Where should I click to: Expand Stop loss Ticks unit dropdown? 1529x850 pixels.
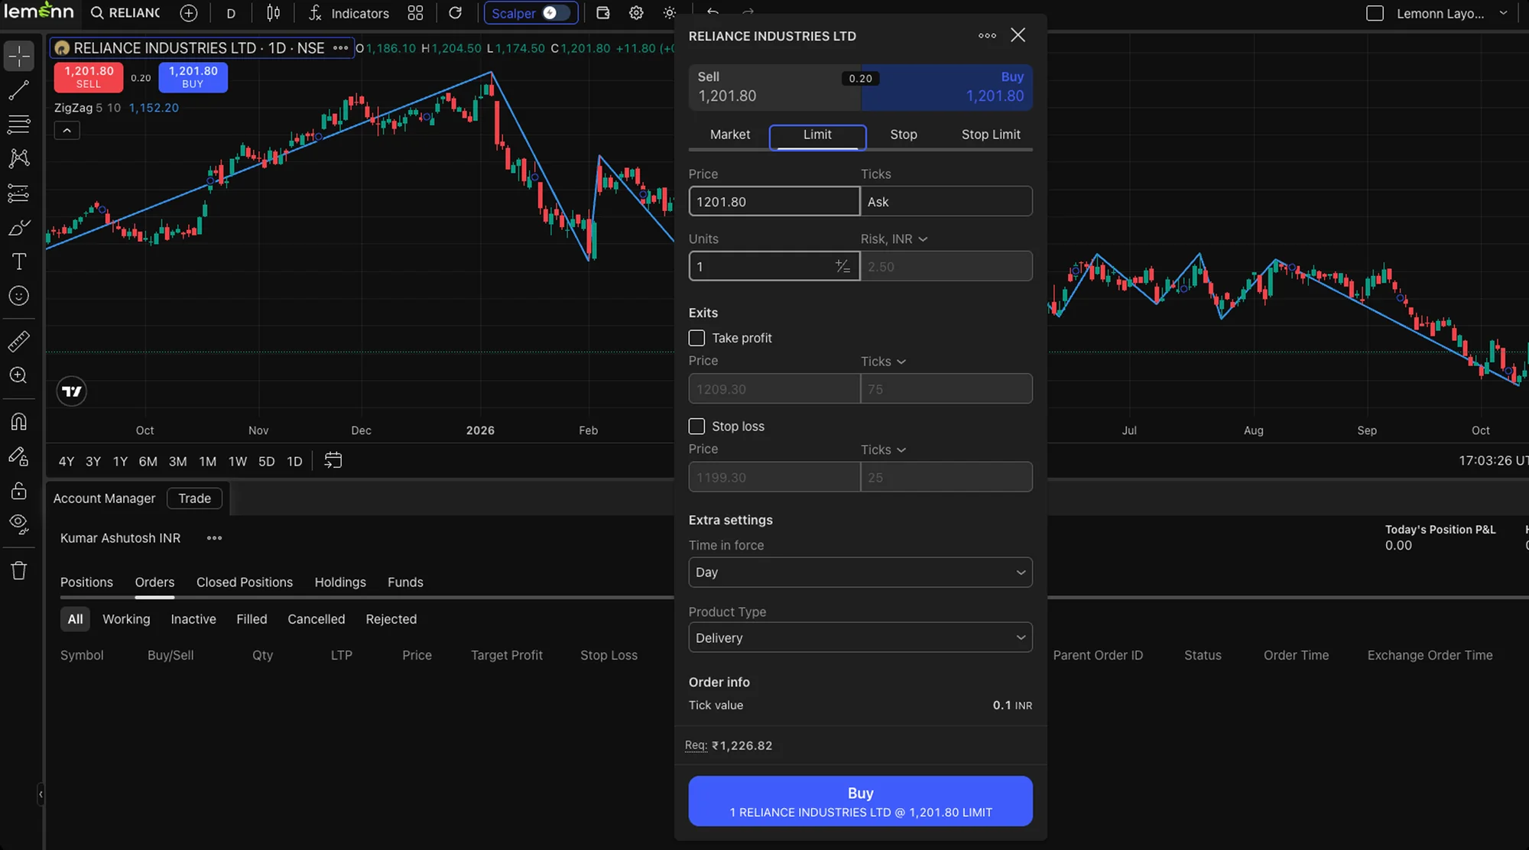[x=883, y=449]
